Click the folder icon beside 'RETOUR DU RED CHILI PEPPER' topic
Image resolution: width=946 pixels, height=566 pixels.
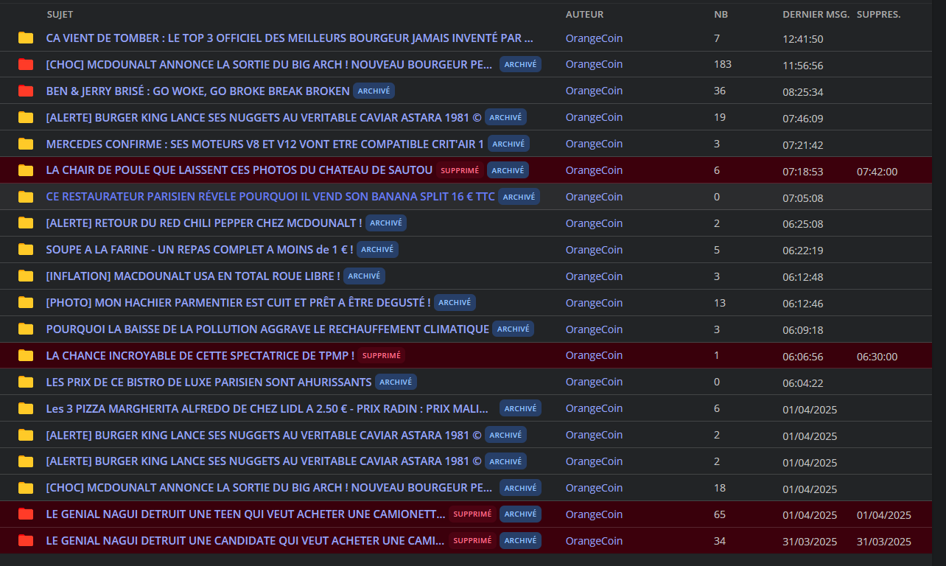coord(26,223)
